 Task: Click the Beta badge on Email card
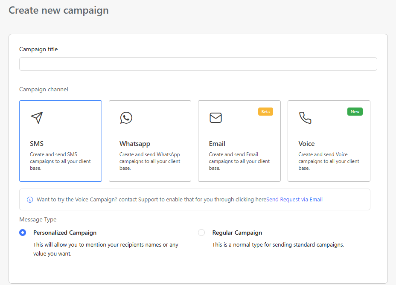pyautogui.click(x=265, y=112)
